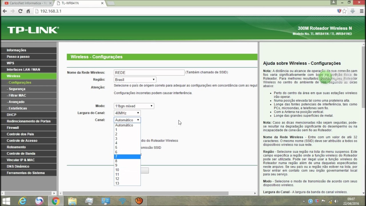
Task: Open the blue-red swirl app on the taskbar
Action: point(39,201)
